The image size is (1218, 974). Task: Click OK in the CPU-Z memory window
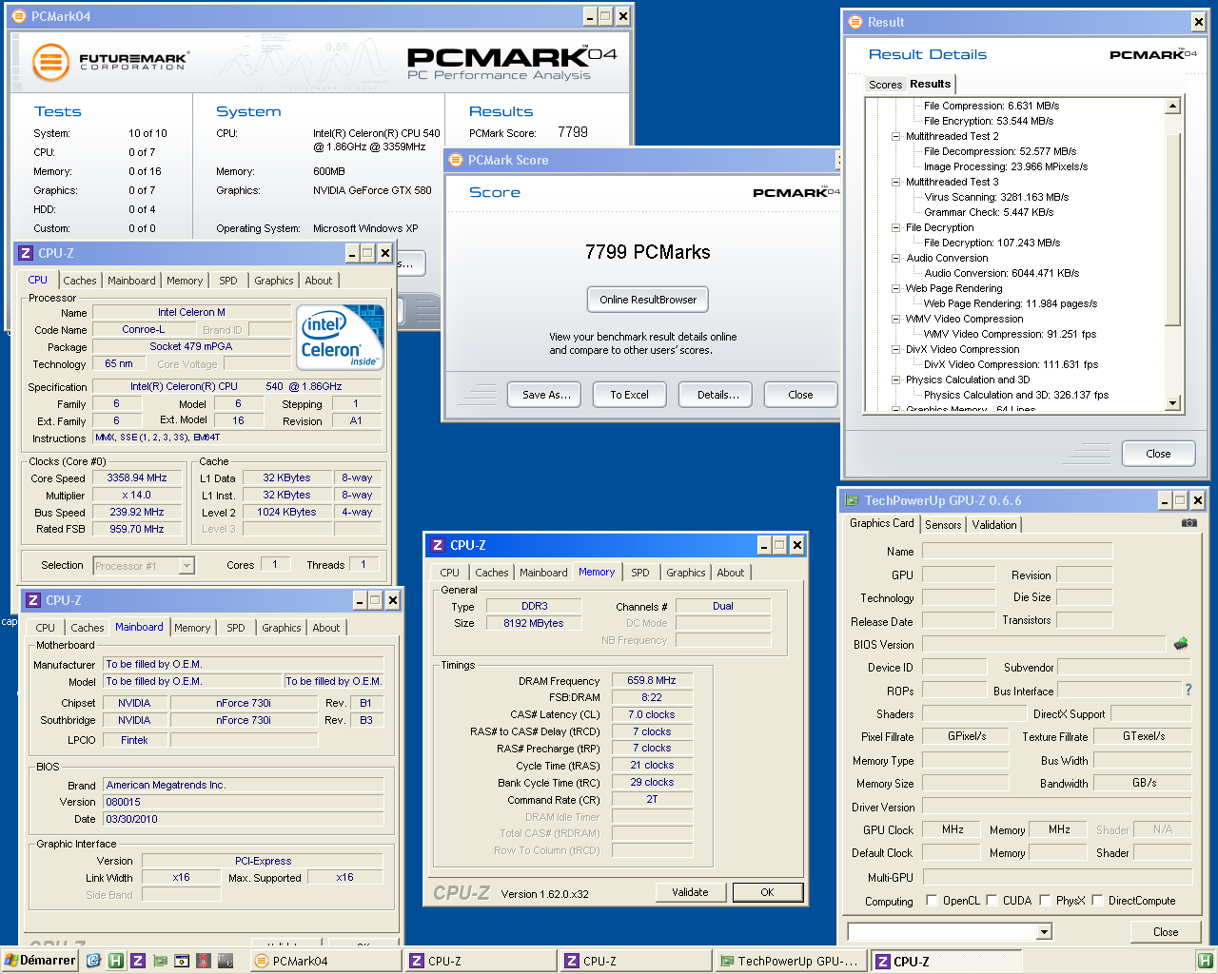tap(767, 892)
